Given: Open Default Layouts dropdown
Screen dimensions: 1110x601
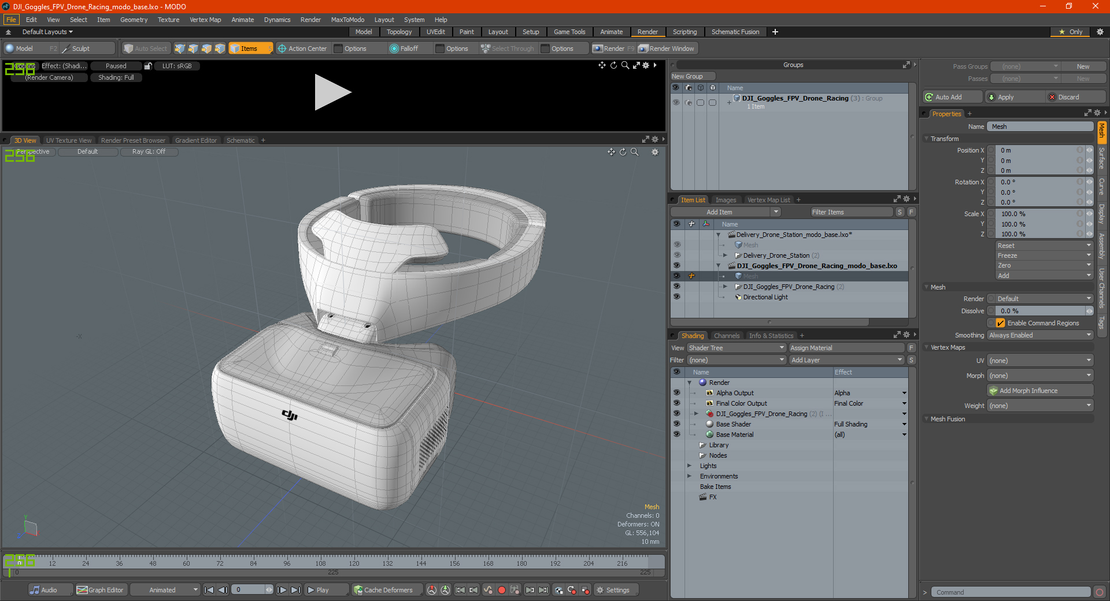Looking at the screenshot, I should [47, 32].
